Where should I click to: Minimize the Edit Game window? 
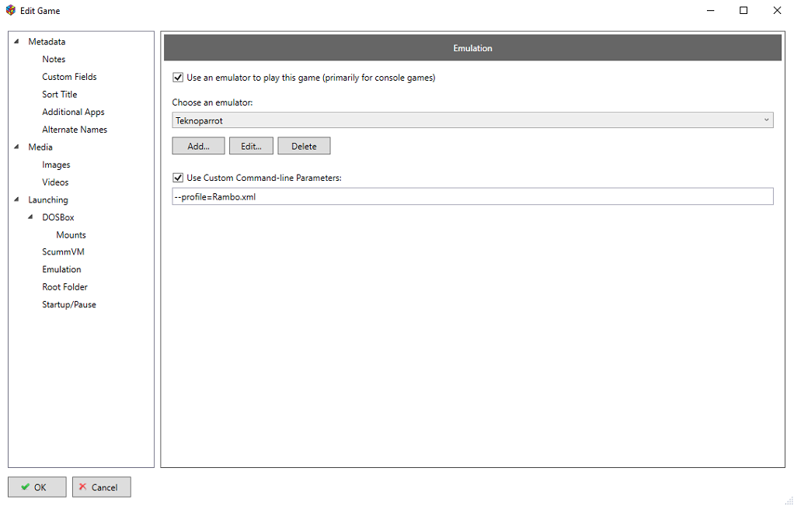(710, 10)
